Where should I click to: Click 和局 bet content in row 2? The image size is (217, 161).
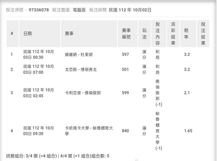point(158,70)
